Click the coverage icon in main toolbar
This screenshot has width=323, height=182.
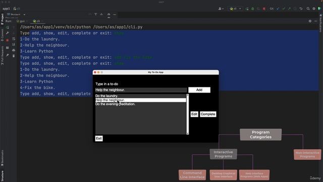coord(258,9)
